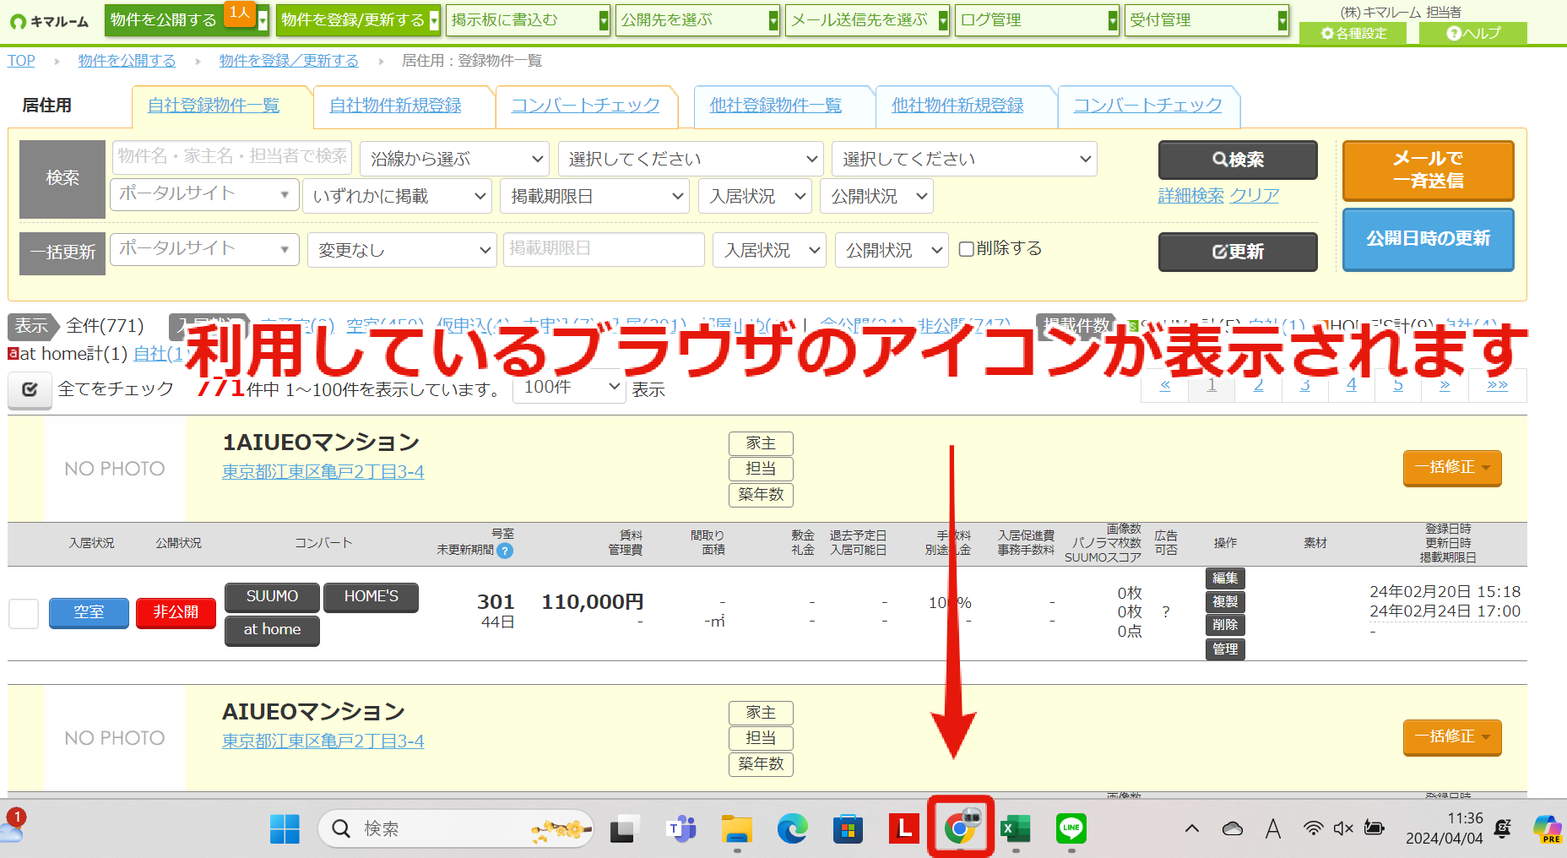This screenshot has height=858, width=1567.
Task: Click the クリア link
Action: coord(1254,196)
